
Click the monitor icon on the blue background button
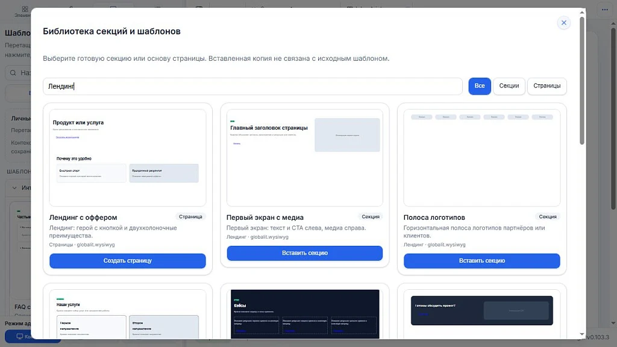point(20,336)
